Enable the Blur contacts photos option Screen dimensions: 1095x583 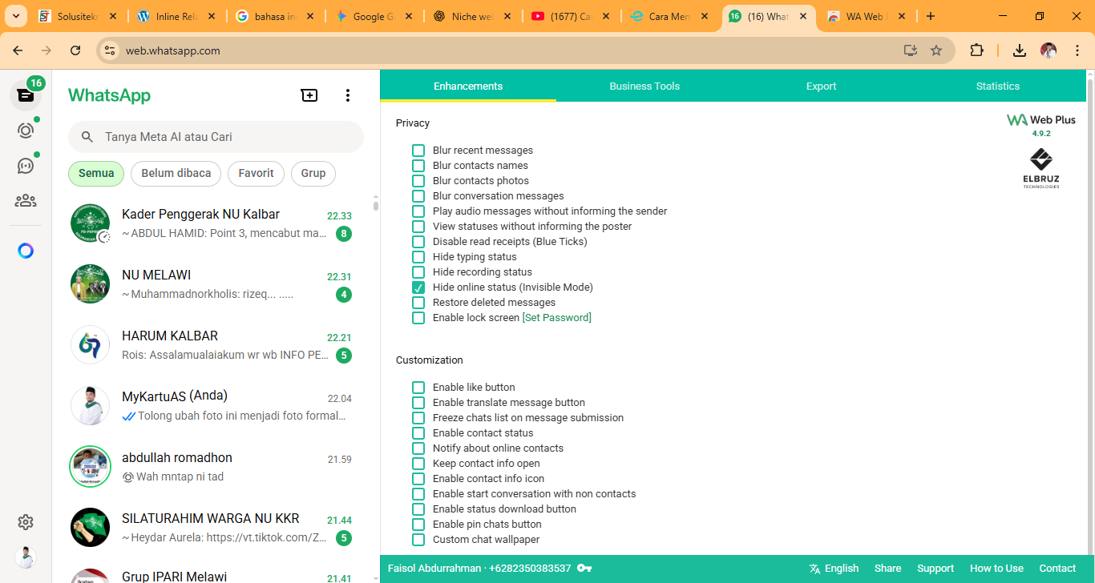click(418, 180)
